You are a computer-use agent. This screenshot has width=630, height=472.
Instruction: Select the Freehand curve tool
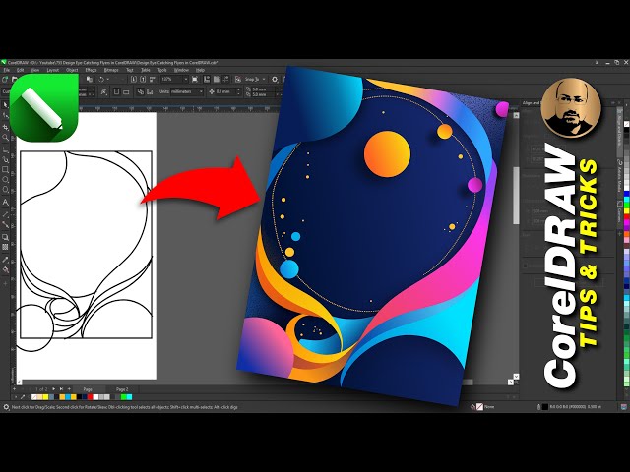[x=5, y=149]
